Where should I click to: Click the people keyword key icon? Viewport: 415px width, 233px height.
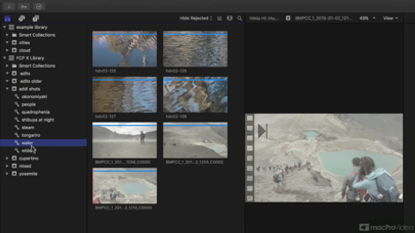point(17,104)
